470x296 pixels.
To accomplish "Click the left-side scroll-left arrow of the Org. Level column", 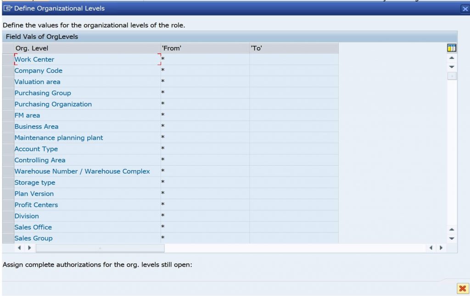I will click(x=19, y=248).
